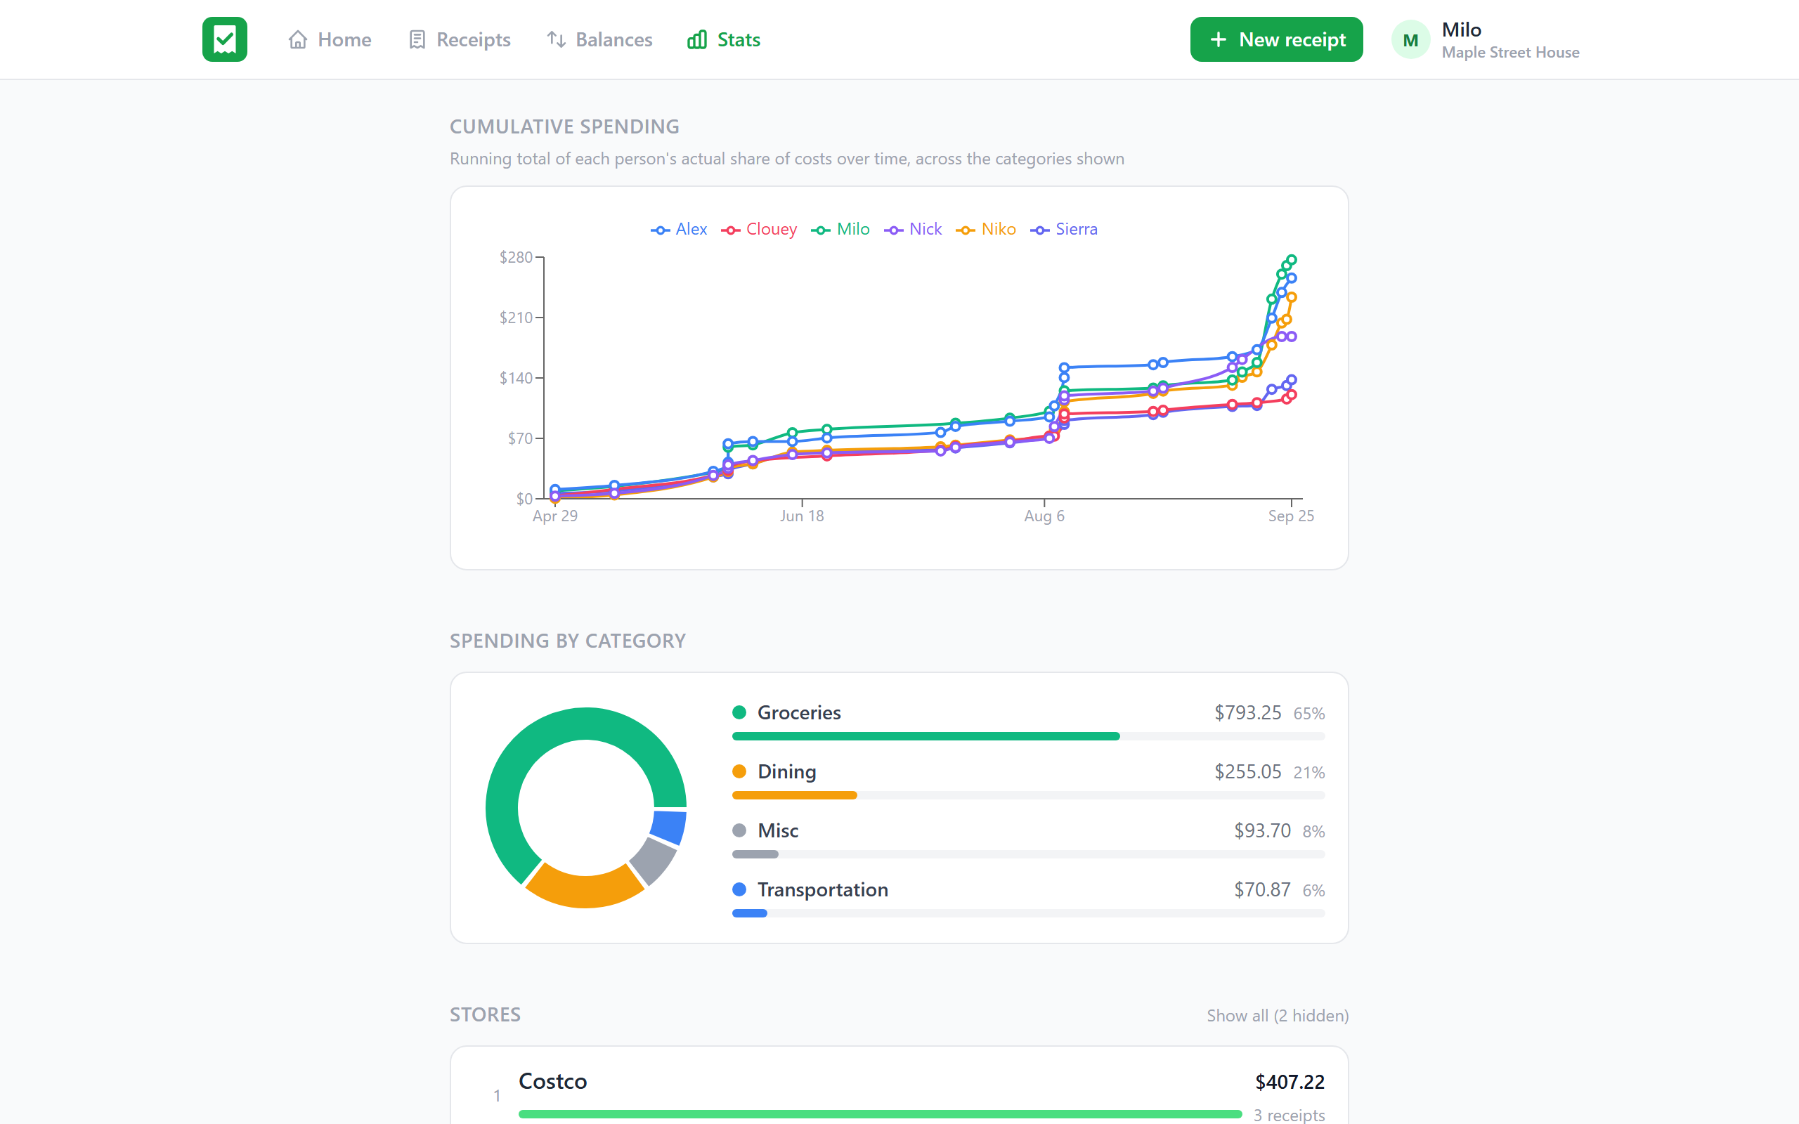Screen dimensions: 1799x1124
Task: Select the Stats tab
Action: 724,39
